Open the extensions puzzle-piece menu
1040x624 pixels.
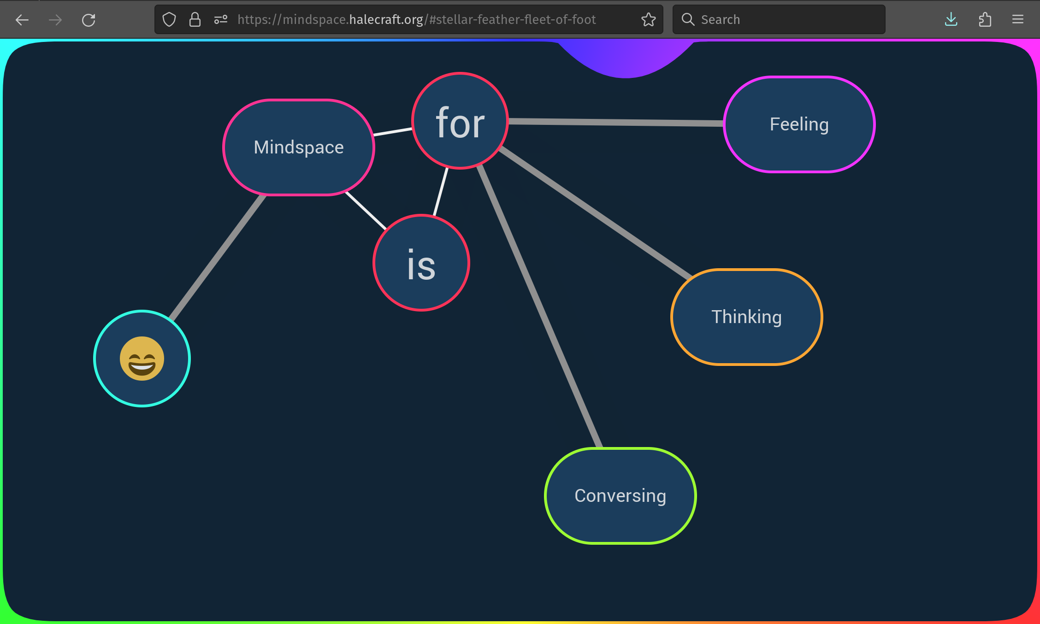pos(985,20)
